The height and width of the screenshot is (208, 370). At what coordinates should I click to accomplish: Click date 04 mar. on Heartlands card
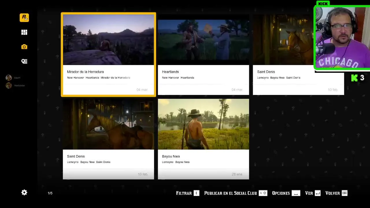point(237,90)
